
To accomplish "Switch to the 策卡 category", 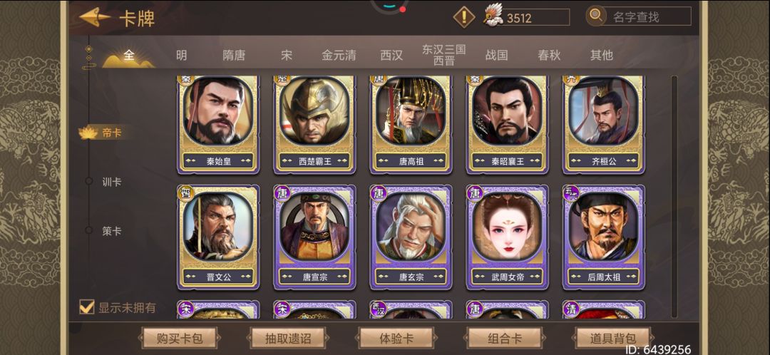I will 111,231.
